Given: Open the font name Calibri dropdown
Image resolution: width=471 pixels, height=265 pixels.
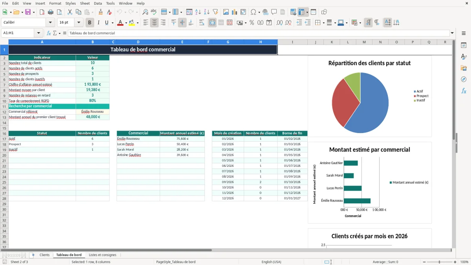Looking at the screenshot, I should 50,23.
